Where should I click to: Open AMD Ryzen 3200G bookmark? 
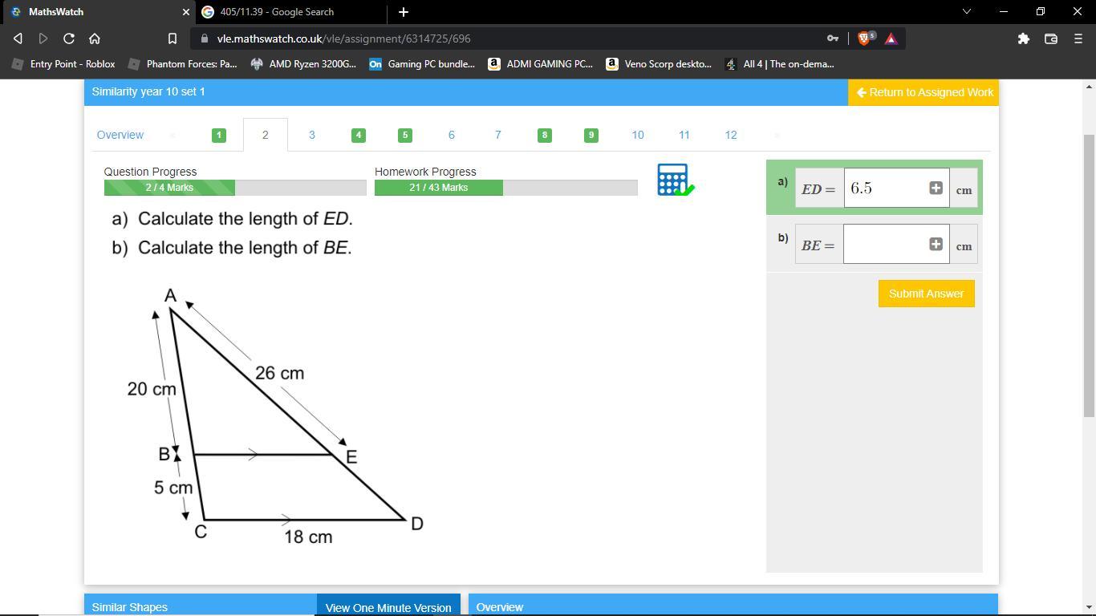click(303, 64)
